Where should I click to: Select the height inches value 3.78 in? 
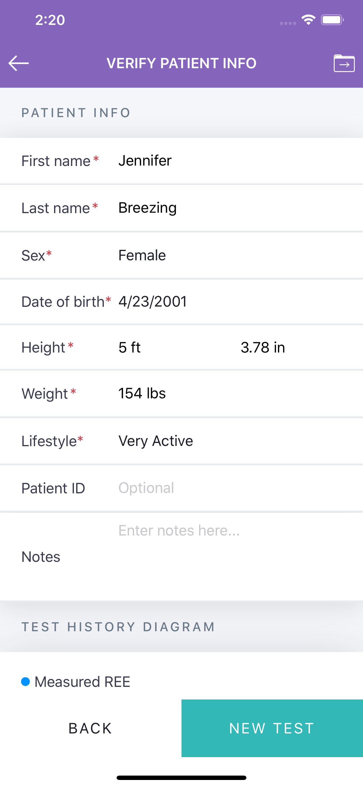pos(263,348)
